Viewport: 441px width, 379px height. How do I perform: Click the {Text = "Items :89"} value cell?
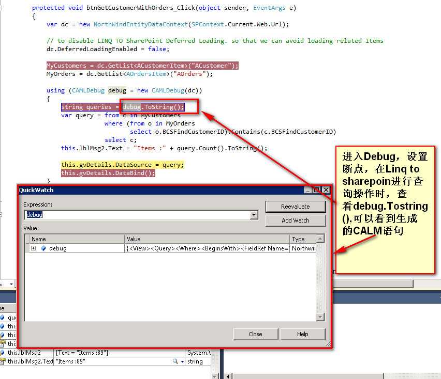[x=119, y=353]
